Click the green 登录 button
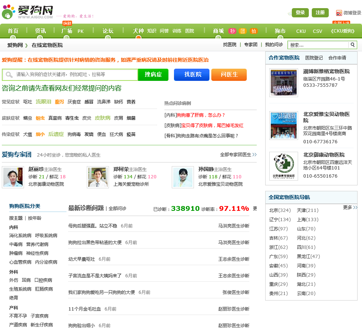Viewport: 362px width, 329px height. coord(300,13)
